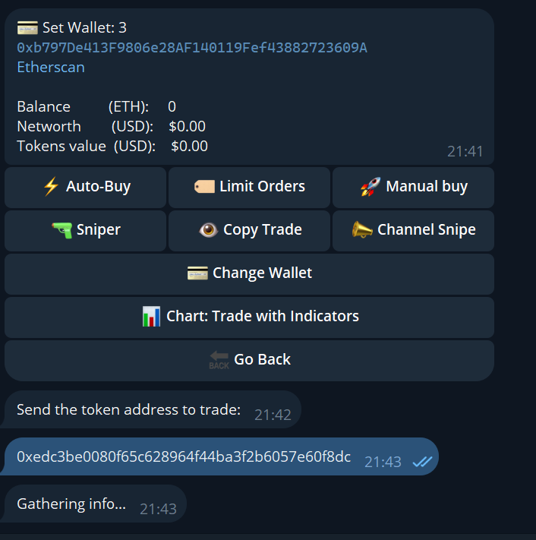This screenshot has height=540, width=536.
Task: Click the card emoji beside Set Wallet: 3
Action: point(27,28)
